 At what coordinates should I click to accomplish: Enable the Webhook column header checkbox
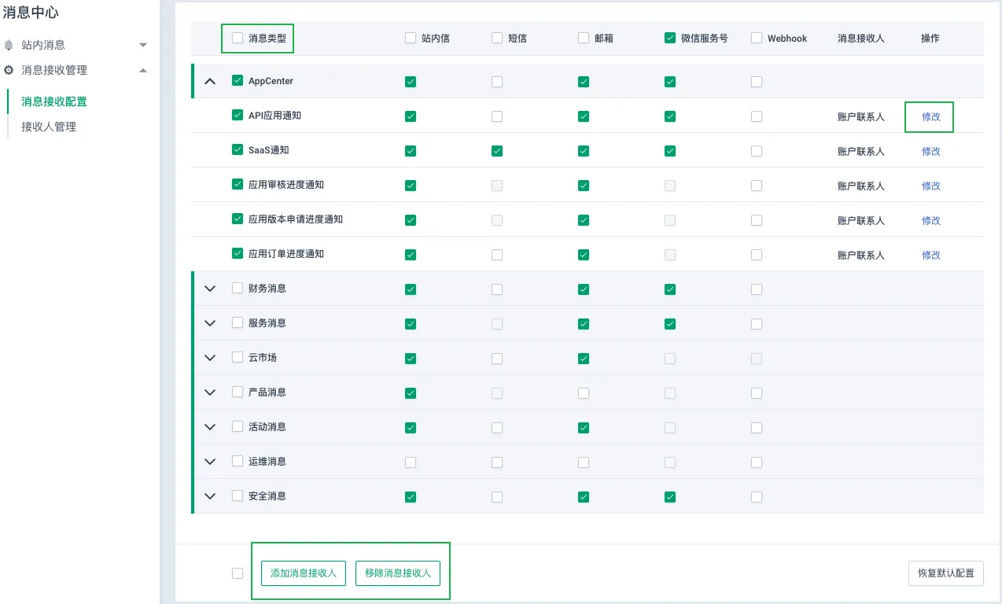[x=757, y=38]
